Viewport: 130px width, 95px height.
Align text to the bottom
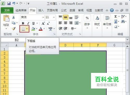point(71,18)
